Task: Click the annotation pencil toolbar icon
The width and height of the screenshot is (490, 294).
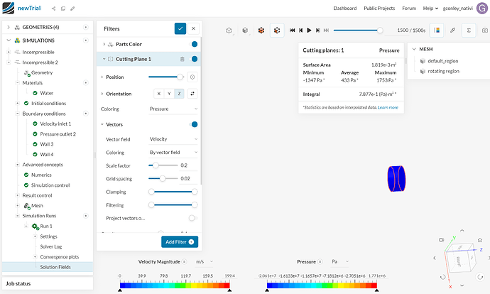Action: (453, 31)
